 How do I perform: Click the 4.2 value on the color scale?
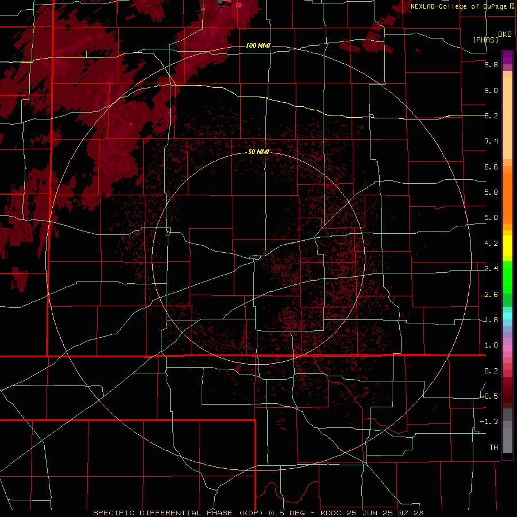tap(491, 244)
